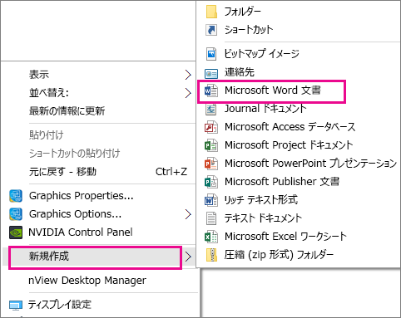The height and width of the screenshot is (318, 401).
Task: Click the Journal document icon
Action: [x=210, y=109]
